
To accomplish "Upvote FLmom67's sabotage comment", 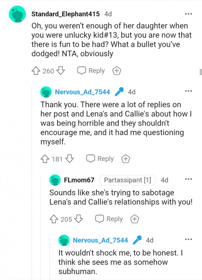I will tap(55, 219).
